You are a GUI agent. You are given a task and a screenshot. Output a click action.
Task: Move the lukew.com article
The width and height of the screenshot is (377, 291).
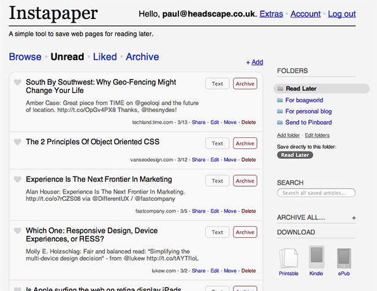pos(230,271)
